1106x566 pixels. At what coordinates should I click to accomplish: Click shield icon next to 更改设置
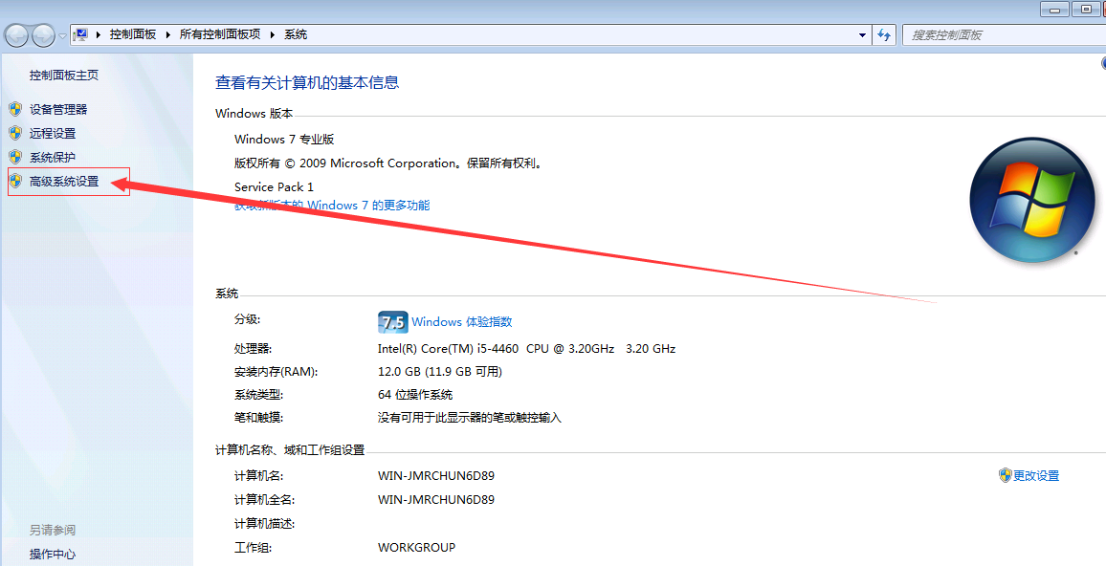point(1006,475)
